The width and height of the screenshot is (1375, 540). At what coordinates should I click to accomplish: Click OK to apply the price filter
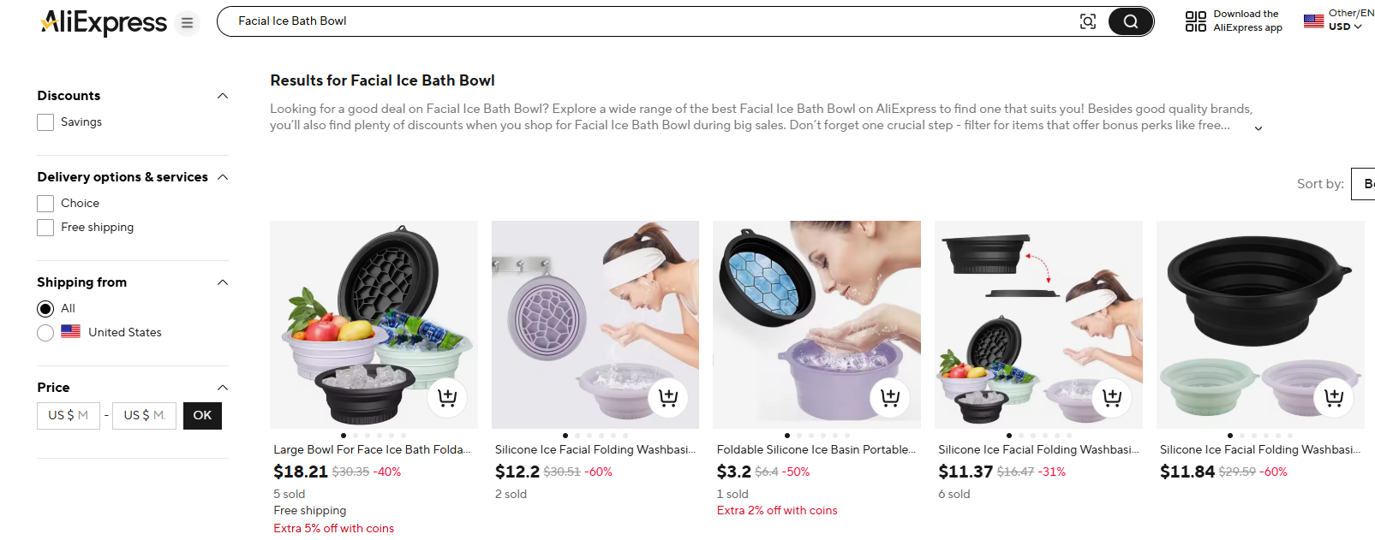click(202, 415)
